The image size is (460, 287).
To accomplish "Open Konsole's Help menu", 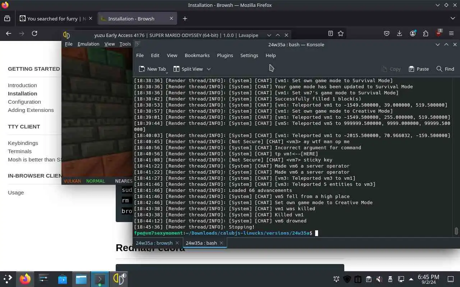I will pos(271,55).
